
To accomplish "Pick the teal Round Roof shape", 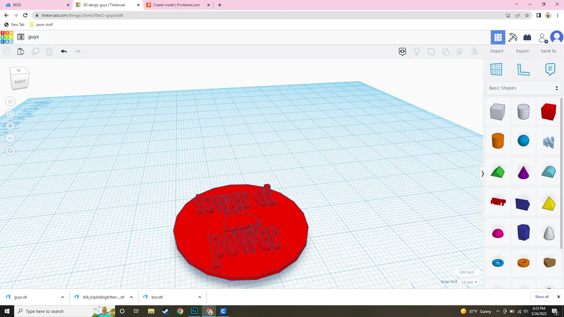I will [x=548, y=172].
